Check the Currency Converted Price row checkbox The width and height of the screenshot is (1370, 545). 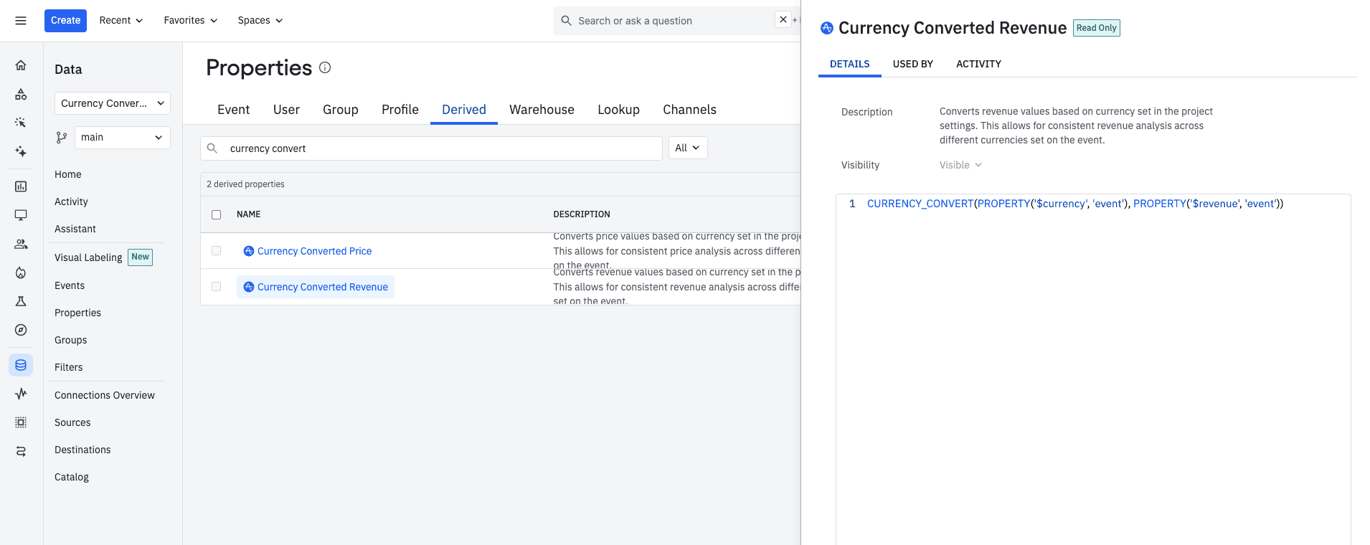coord(216,251)
